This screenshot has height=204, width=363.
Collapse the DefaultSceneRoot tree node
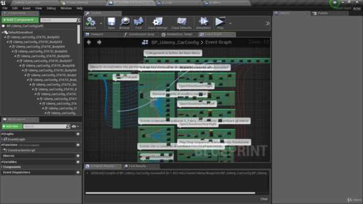[2, 32]
